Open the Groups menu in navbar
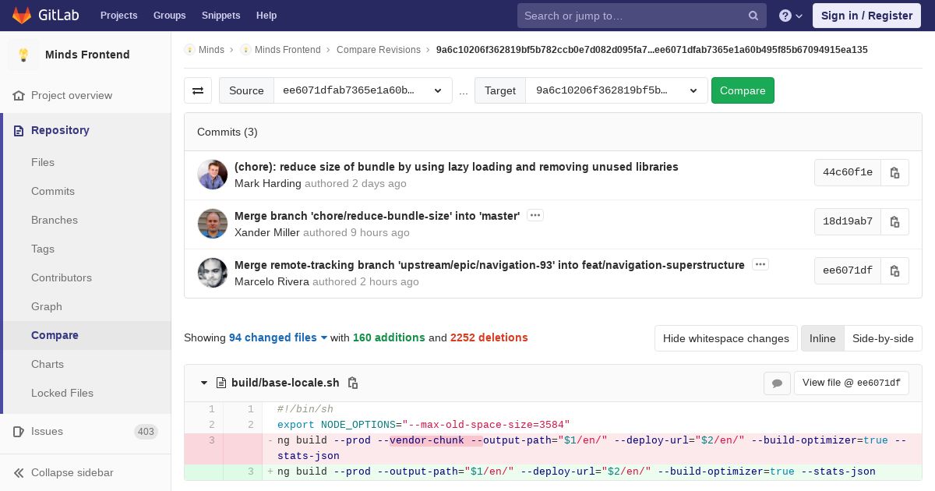Image resolution: width=935 pixels, height=491 pixels. coord(169,16)
